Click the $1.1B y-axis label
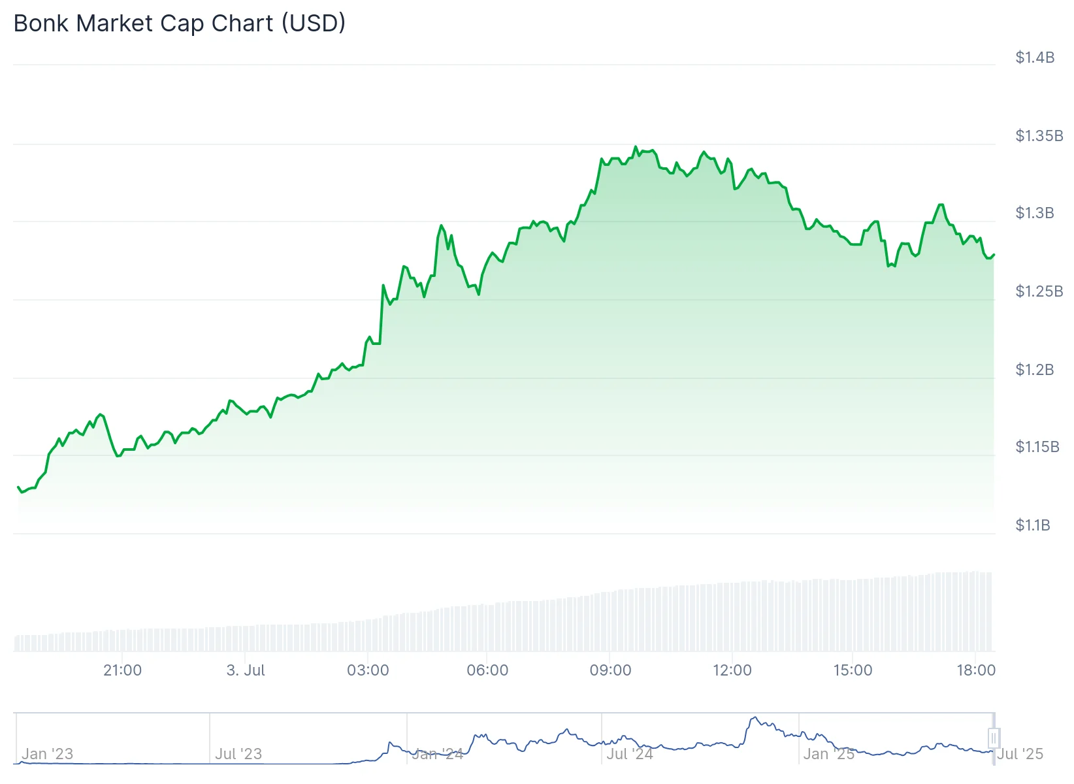The width and height of the screenshot is (1074, 784). tap(1033, 525)
